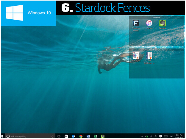Image resolution: width=186 pixels, height=139 pixels.
Task: Click the Programs fence title bar
Action: 157,18
